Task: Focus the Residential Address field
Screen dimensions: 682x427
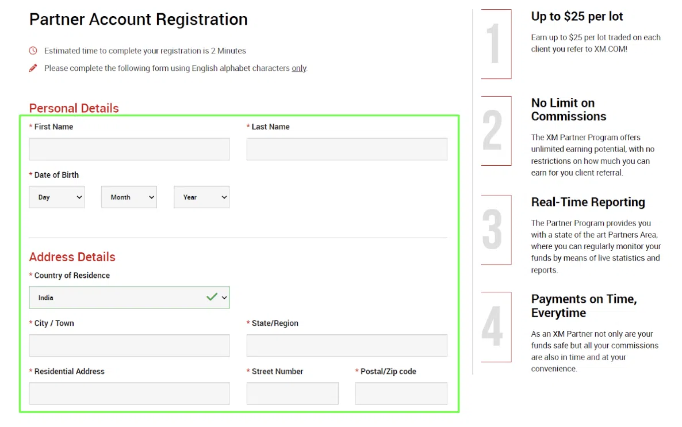Action: click(129, 394)
